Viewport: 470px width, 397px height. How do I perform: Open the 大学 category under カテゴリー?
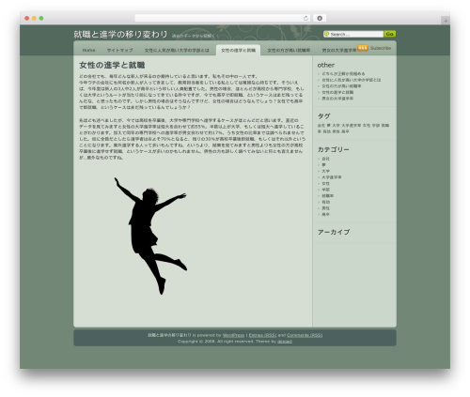click(x=325, y=171)
